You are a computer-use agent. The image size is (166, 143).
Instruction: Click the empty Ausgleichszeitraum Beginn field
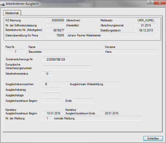[x=52, y=101]
